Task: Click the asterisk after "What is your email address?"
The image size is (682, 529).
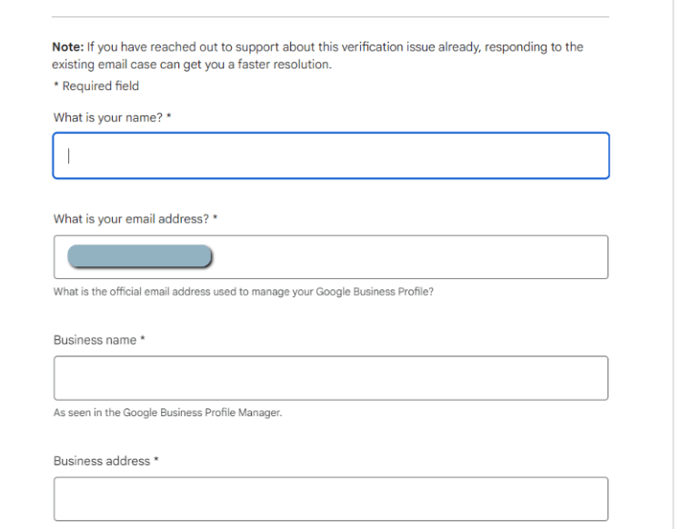Action: tap(215, 219)
